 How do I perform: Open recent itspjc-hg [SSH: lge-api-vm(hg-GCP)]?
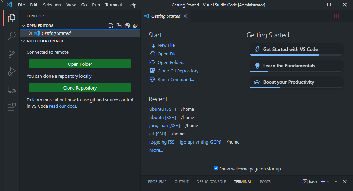(x=185, y=142)
